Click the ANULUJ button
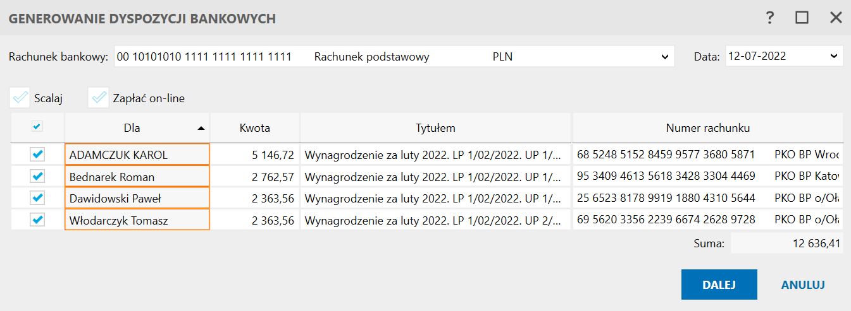The height and width of the screenshot is (311, 851). pyautogui.click(x=803, y=285)
